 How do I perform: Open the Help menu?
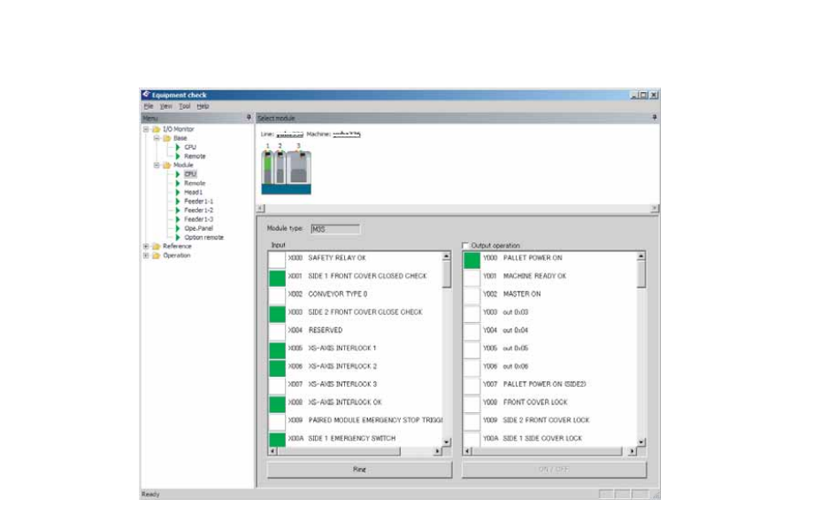[x=203, y=106]
